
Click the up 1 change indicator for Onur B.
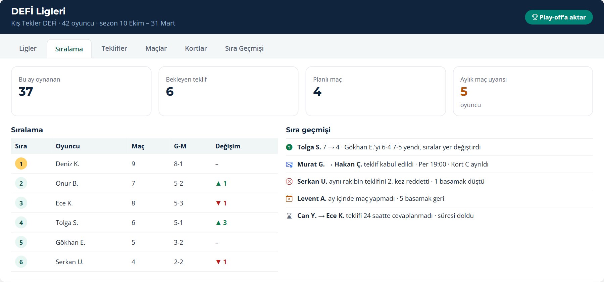coord(221,183)
